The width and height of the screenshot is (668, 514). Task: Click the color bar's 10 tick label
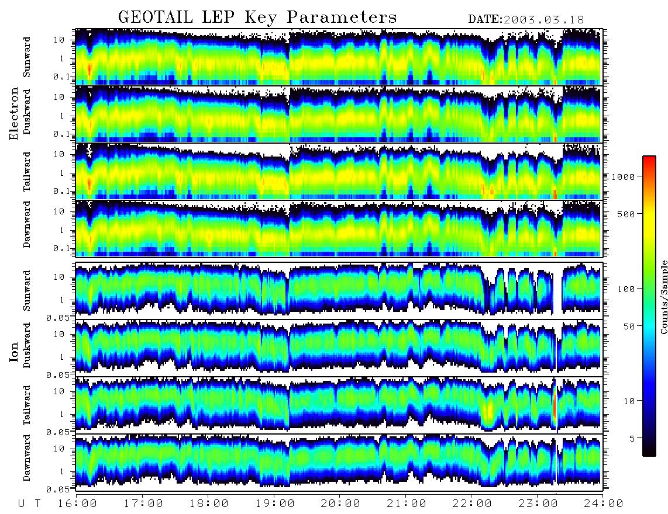tap(629, 401)
